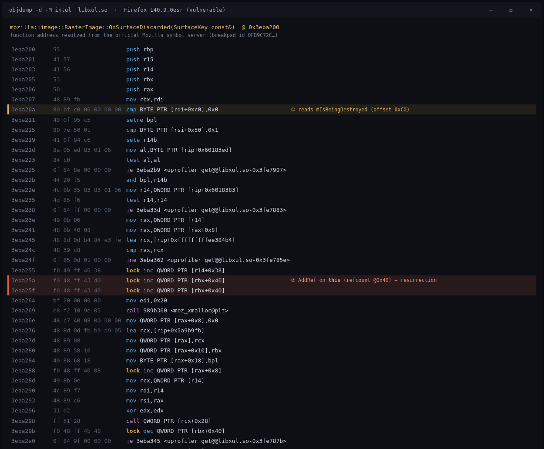Screen dimensions: 544x449
Task: Select mov QWORD PTR [rax+0x8],0x0 instruction
Action: [x=172, y=320]
